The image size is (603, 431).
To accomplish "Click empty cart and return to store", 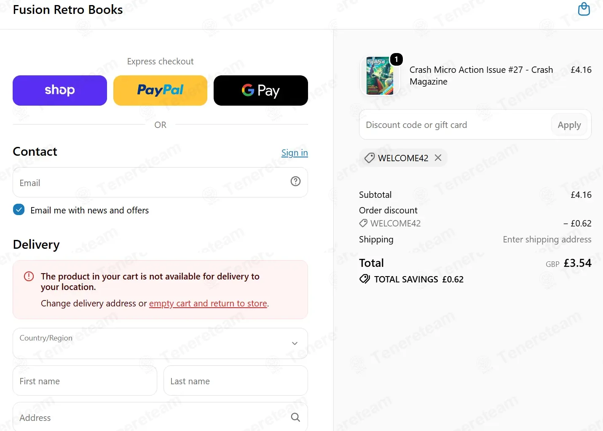I will tap(208, 303).
